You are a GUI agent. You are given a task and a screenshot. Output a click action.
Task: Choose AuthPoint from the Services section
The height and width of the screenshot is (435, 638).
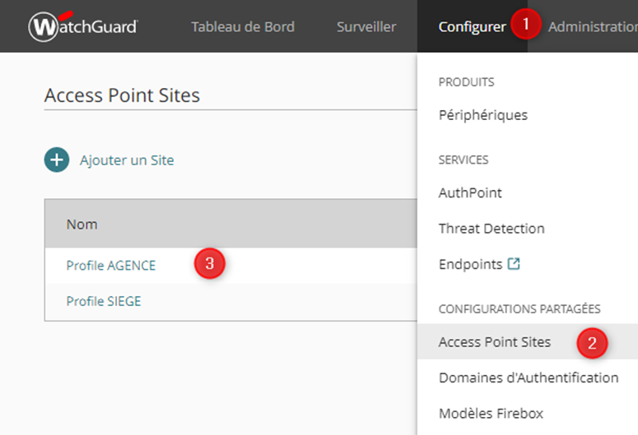pyautogui.click(x=470, y=192)
